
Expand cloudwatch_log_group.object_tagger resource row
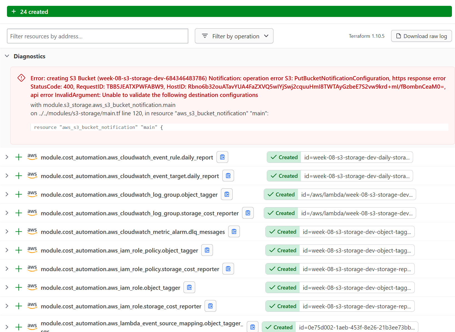click(x=7, y=194)
